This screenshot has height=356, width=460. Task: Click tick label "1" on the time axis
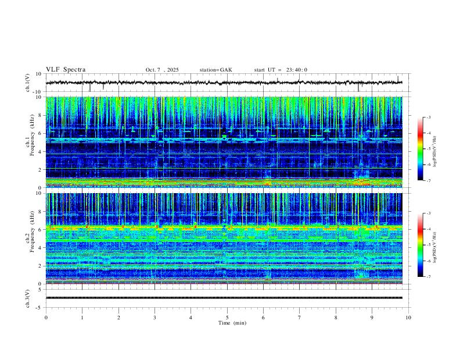(x=82, y=318)
